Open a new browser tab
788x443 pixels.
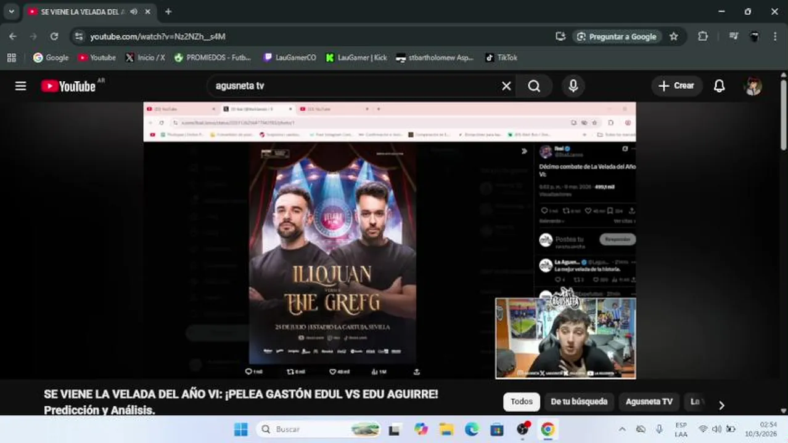click(168, 12)
